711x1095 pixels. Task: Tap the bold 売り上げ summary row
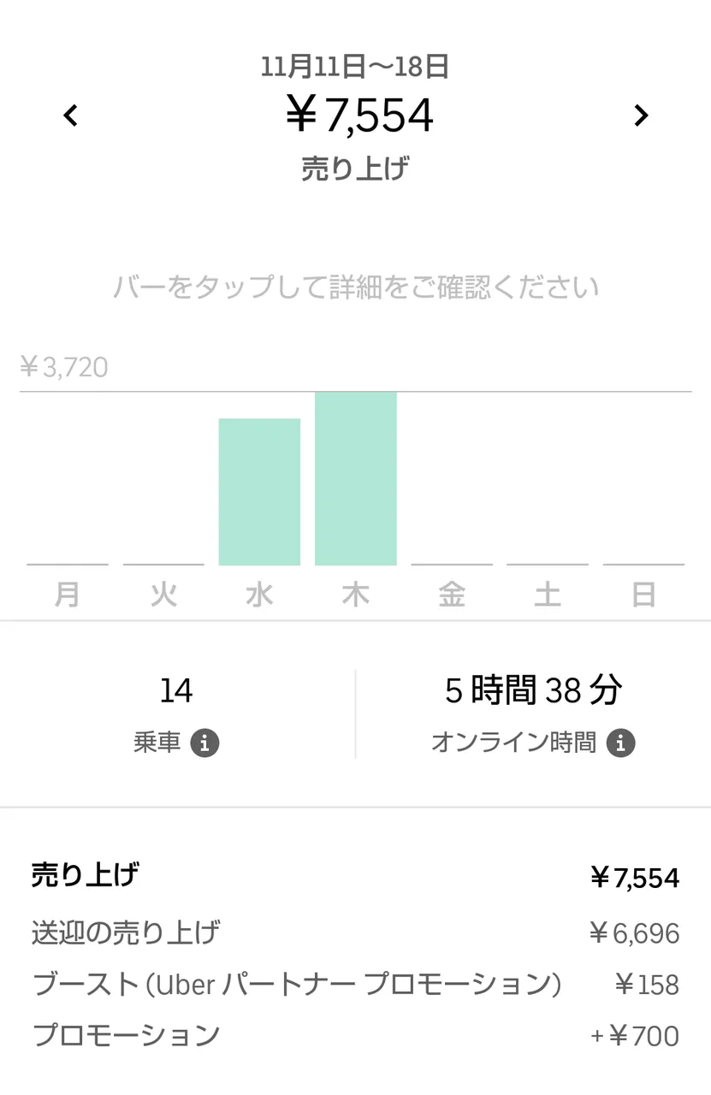tap(355, 876)
